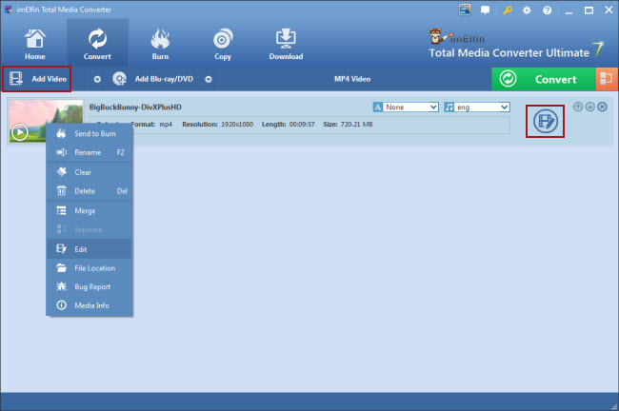Open settings gear icon in title bar
Image resolution: width=619 pixels, height=411 pixels.
pos(527,10)
